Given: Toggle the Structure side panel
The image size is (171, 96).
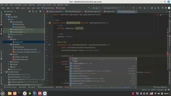Looking at the screenshot, I should [x=1, y=80].
